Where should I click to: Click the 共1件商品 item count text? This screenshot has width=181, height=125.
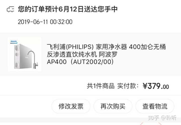pyautogui.click(x=101, y=86)
